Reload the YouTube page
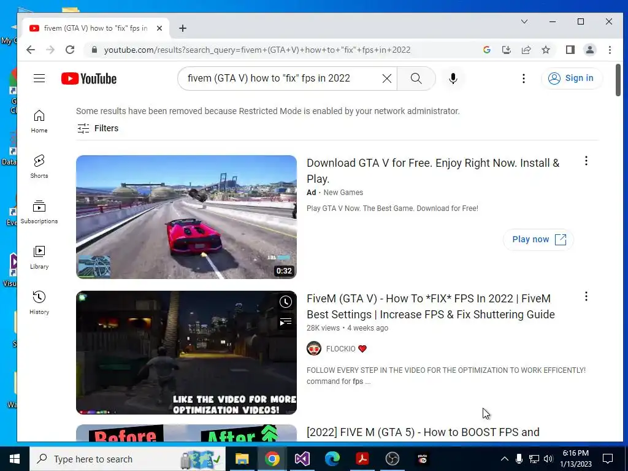 [70, 50]
